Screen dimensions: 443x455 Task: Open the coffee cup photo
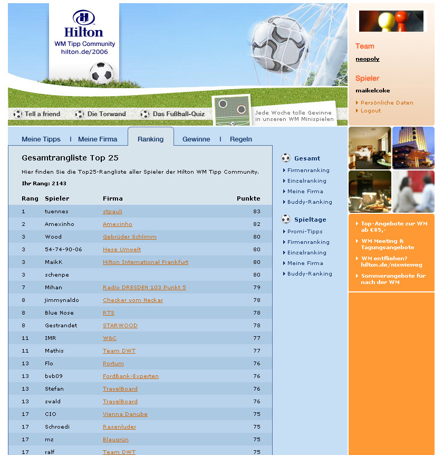pyautogui.click(x=370, y=192)
